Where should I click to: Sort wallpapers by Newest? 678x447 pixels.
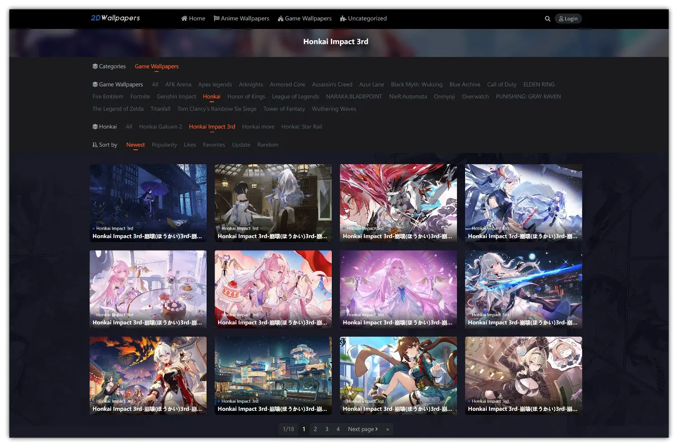pyautogui.click(x=136, y=145)
